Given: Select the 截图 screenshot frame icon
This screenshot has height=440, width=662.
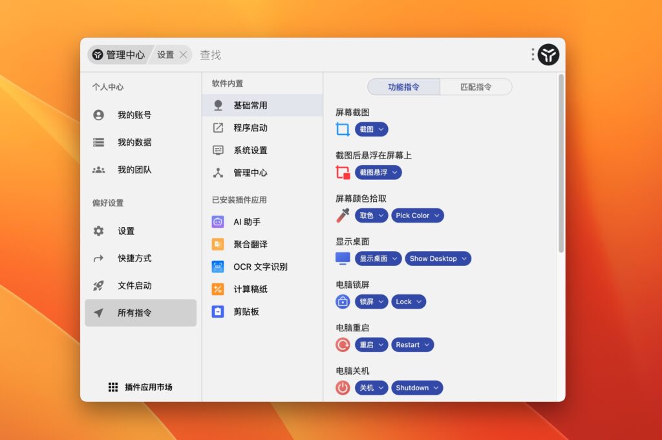Looking at the screenshot, I should [x=342, y=129].
